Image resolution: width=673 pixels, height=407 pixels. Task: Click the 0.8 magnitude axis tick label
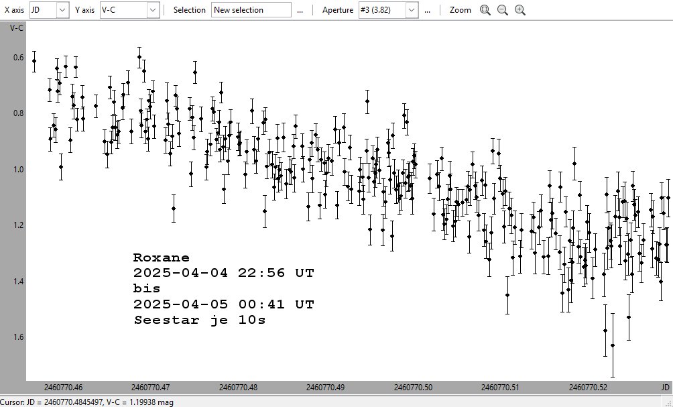[x=19, y=113]
